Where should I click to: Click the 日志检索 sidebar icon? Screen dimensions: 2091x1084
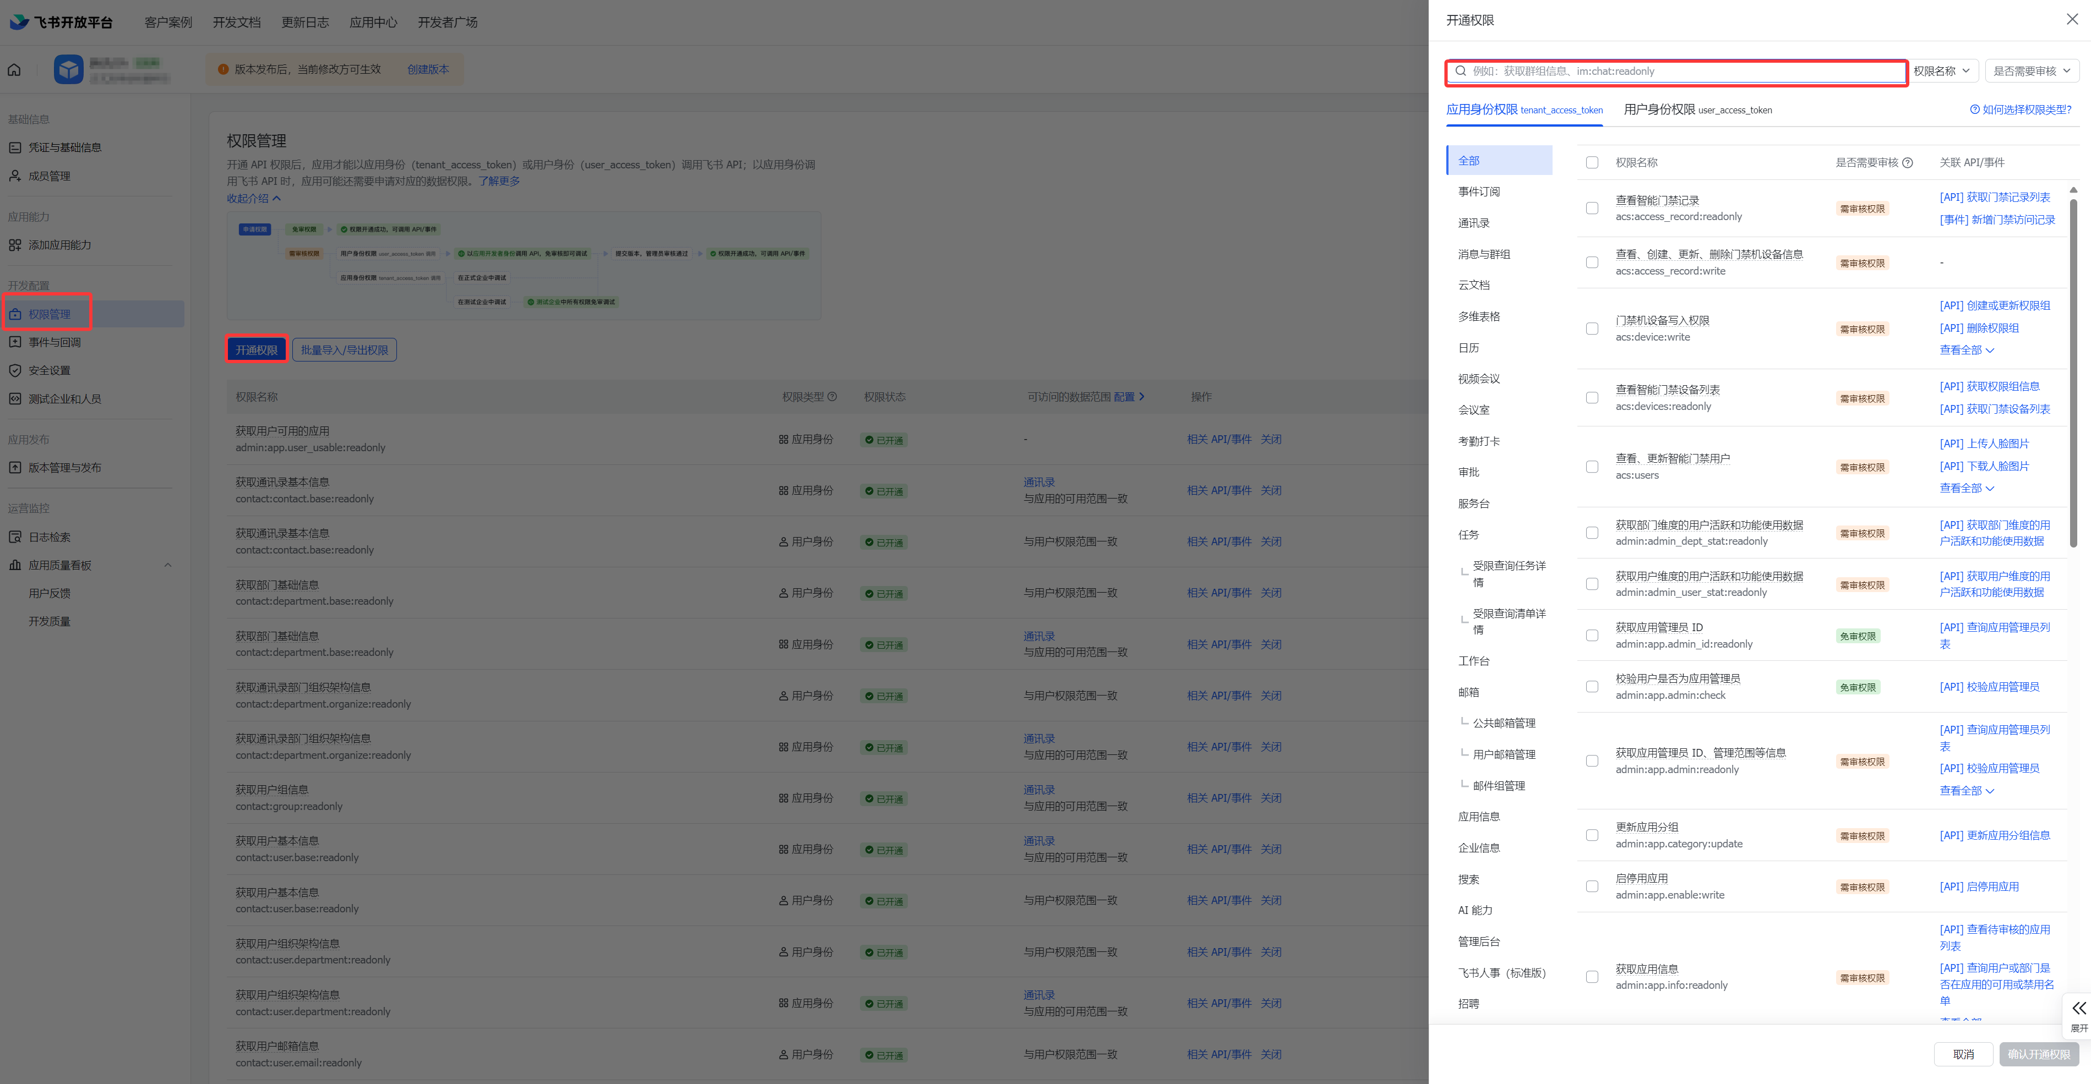(x=15, y=537)
